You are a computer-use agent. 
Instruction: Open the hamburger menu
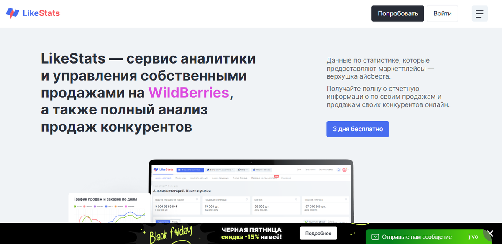coord(480,13)
